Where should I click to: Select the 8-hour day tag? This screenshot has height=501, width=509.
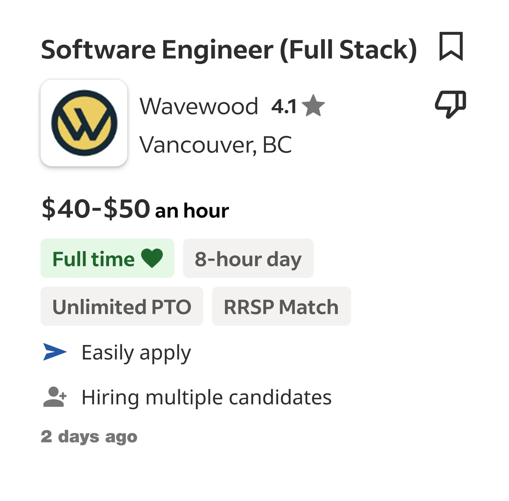click(248, 258)
